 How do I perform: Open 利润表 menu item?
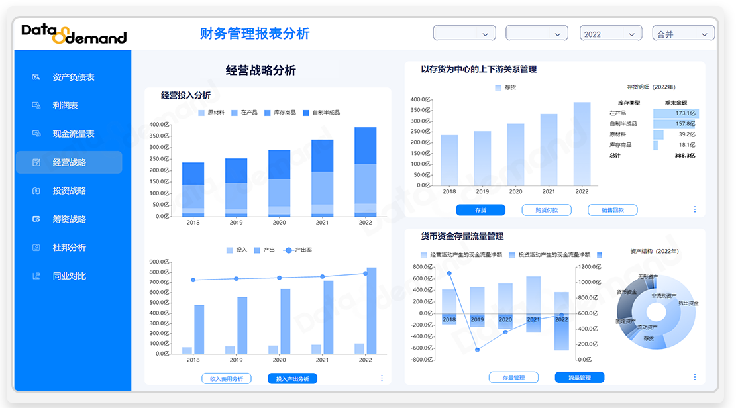coord(65,105)
